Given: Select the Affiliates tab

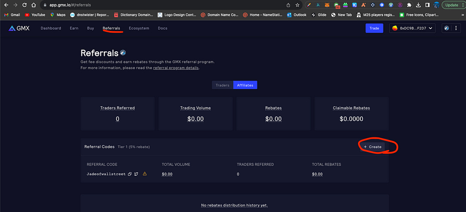Looking at the screenshot, I should (x=245, y=85).
